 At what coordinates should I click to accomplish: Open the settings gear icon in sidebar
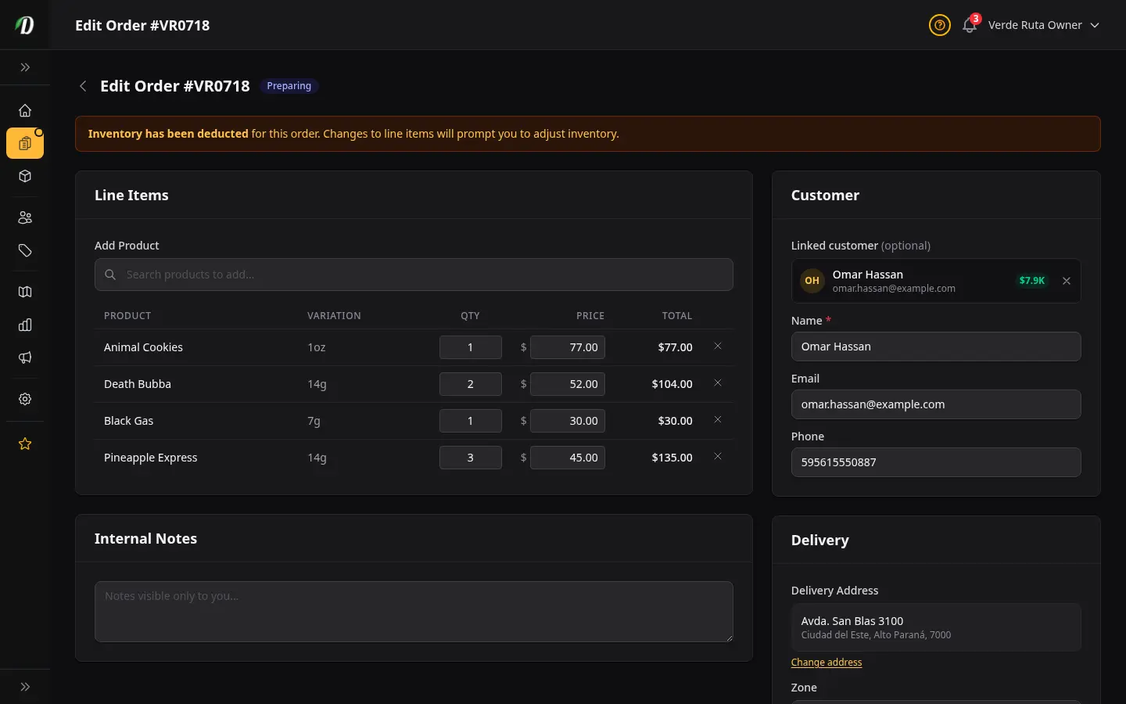[x=25, y=399]
